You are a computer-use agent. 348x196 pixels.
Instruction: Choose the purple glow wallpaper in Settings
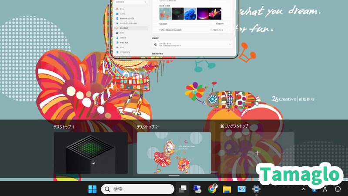[203, 14]
